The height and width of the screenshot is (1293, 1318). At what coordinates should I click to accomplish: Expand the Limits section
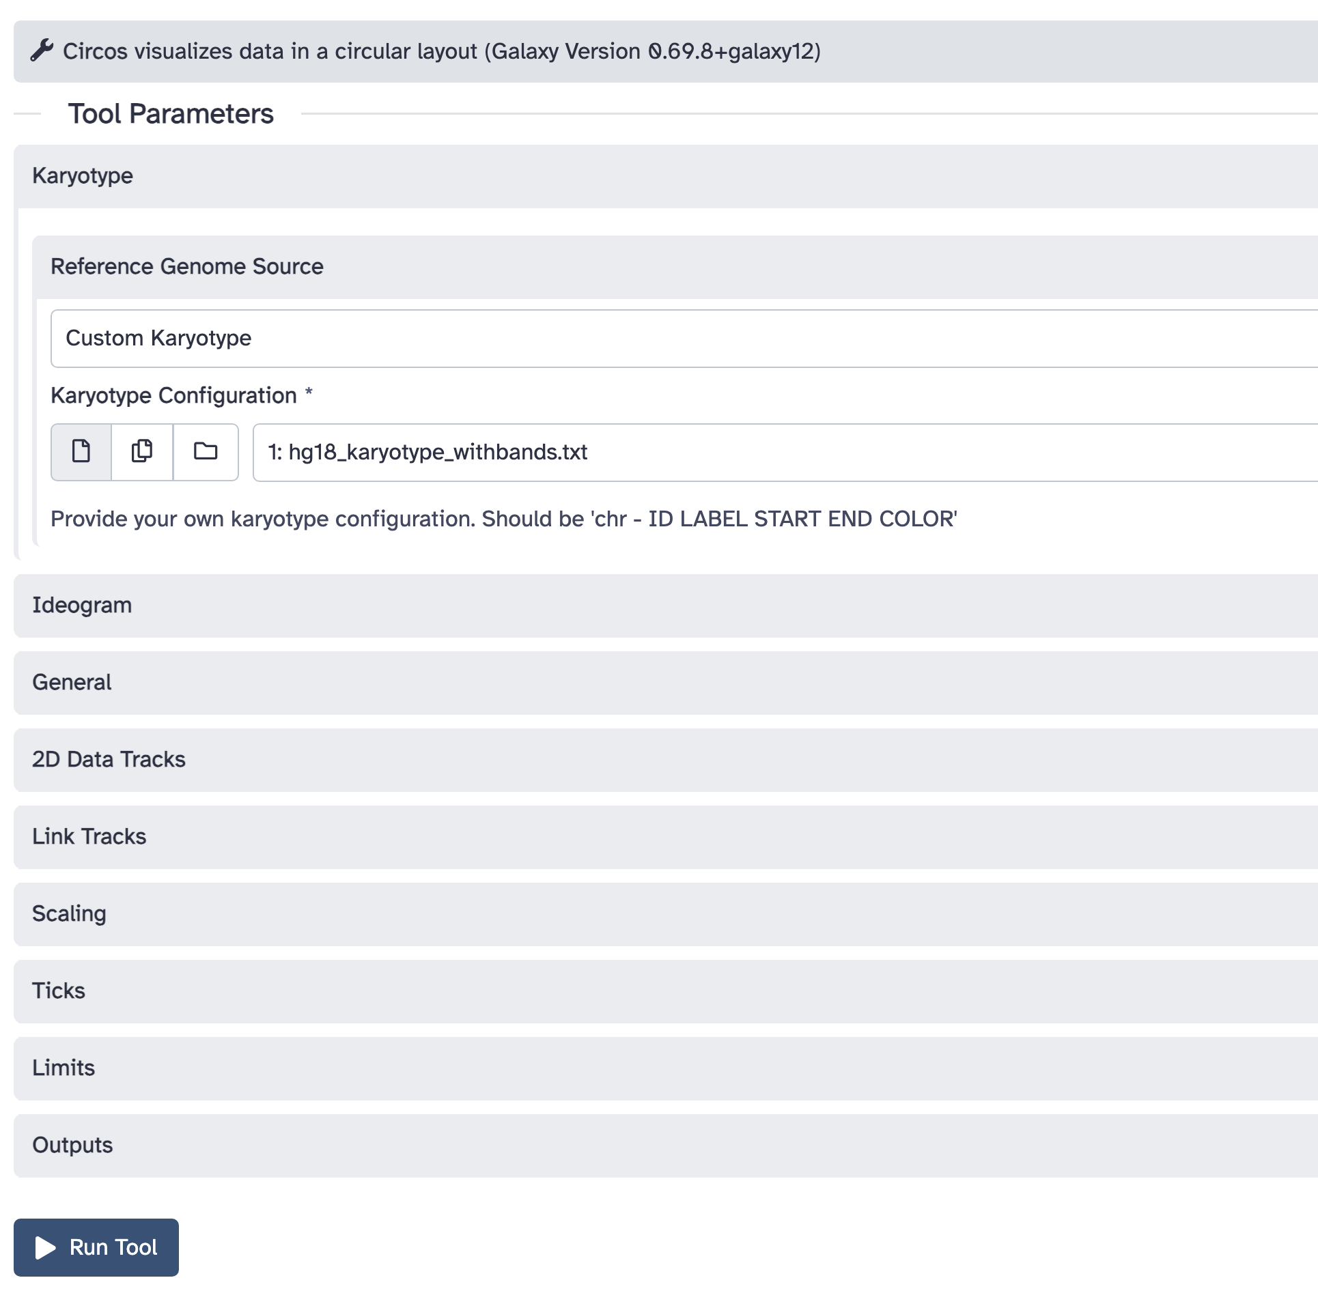click(666, 1068)
